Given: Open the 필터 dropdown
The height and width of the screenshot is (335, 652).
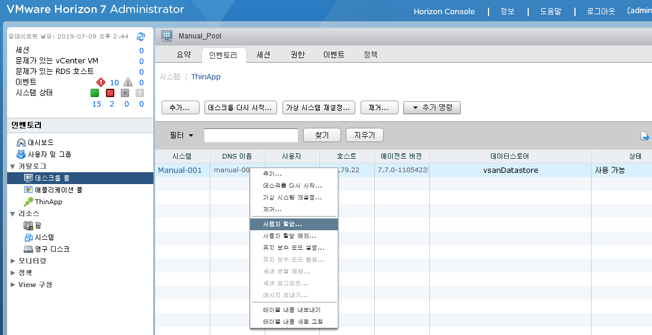Looking at the screenshot, I should (x=181, y=136).
